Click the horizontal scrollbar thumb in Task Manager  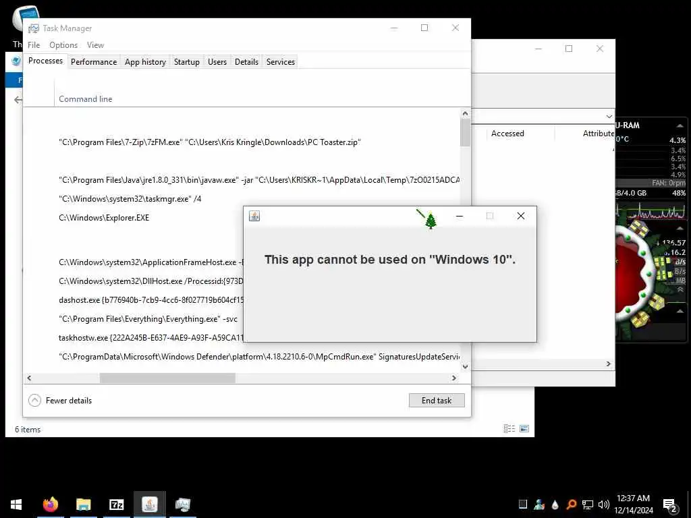[x=167, y=378]
